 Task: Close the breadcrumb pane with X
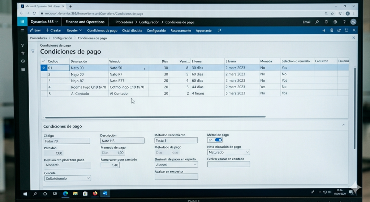[354, 38]
